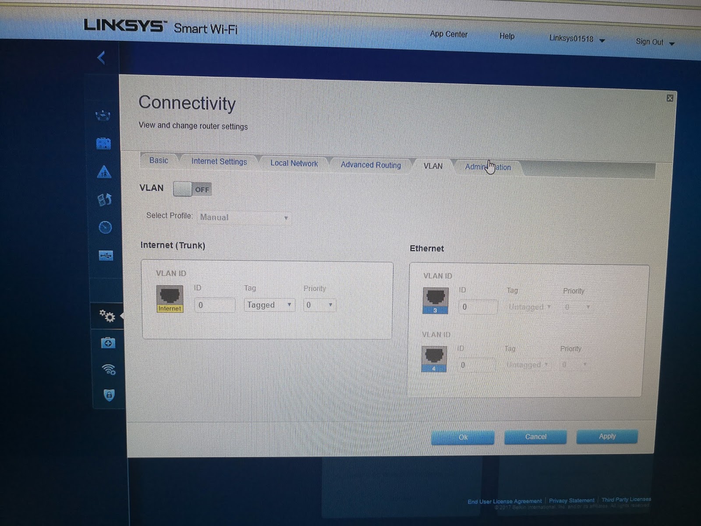Focus the Internet trunk VLAN ID field
Viewport: 701px width, 526px height.
(214, 305)
